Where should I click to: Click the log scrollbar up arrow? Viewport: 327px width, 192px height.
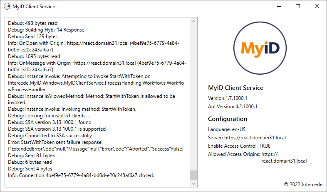193,21
